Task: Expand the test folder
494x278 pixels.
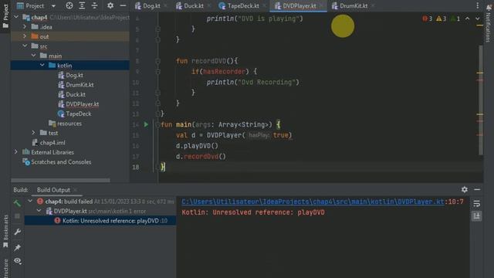Action: (x=33, y=133)
